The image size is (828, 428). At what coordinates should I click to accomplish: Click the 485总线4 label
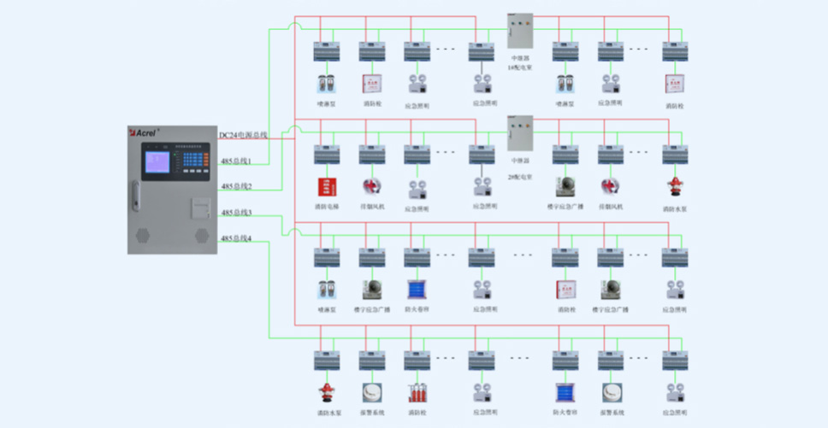(236, 238)
